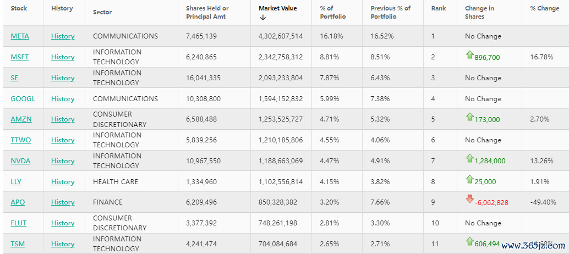Sort by % of Portfolio header

tap(332, 12)
